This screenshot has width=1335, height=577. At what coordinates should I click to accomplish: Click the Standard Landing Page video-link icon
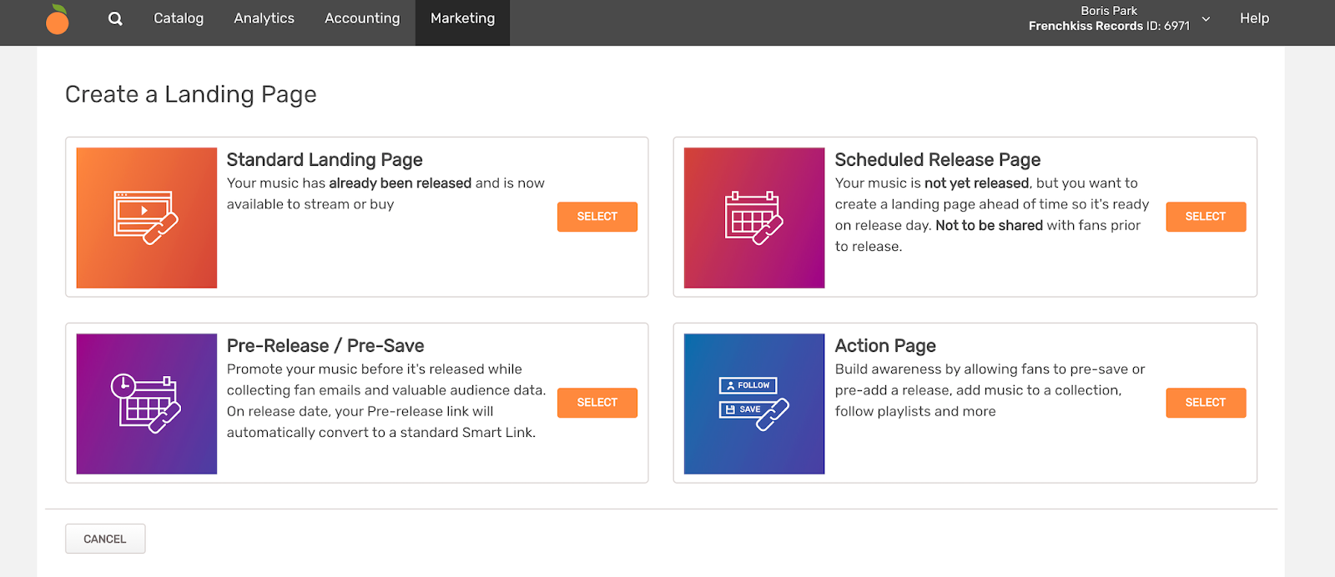[146, 218]
